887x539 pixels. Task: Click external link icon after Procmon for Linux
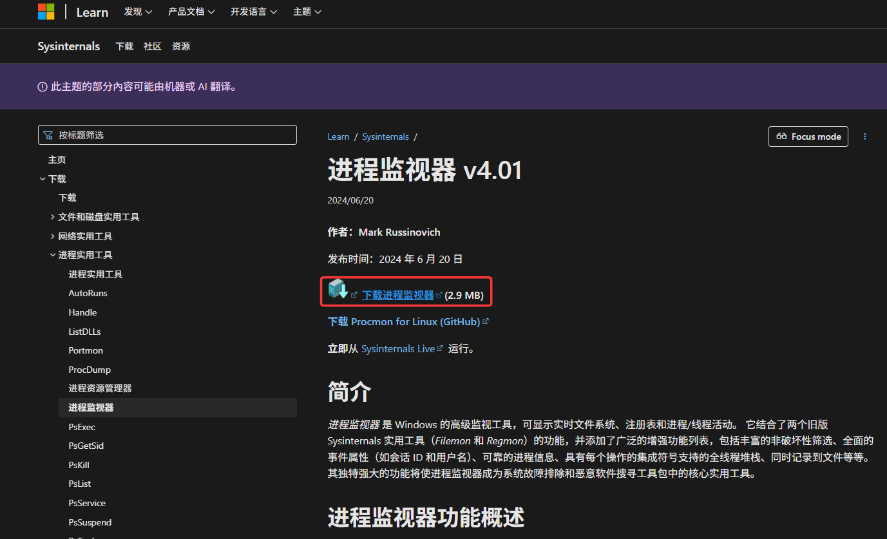click(x=486, y=321)
